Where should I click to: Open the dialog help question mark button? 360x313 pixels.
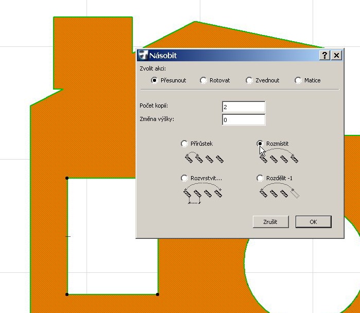(x=324, y=55)
